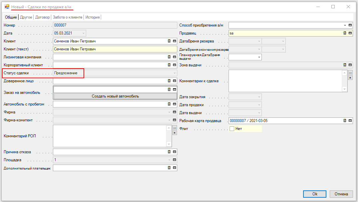Click the card icon in Продавец field
This screenshot has width=358, height=202.
pos(345,33)
